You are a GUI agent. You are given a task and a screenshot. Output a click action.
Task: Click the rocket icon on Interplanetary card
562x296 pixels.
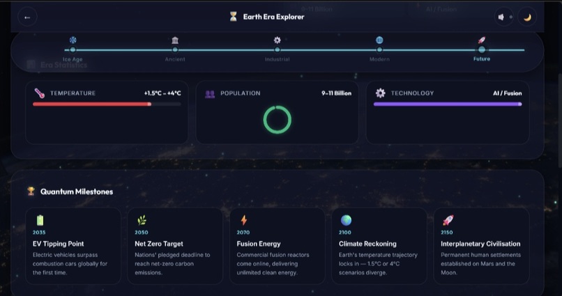(448, 220)
